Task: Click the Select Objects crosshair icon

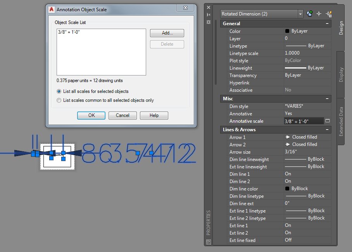Action: (319, 14)
